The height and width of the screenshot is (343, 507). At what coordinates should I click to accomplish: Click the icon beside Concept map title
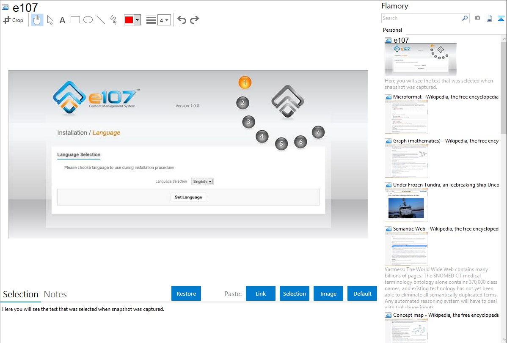coord(388,315)
